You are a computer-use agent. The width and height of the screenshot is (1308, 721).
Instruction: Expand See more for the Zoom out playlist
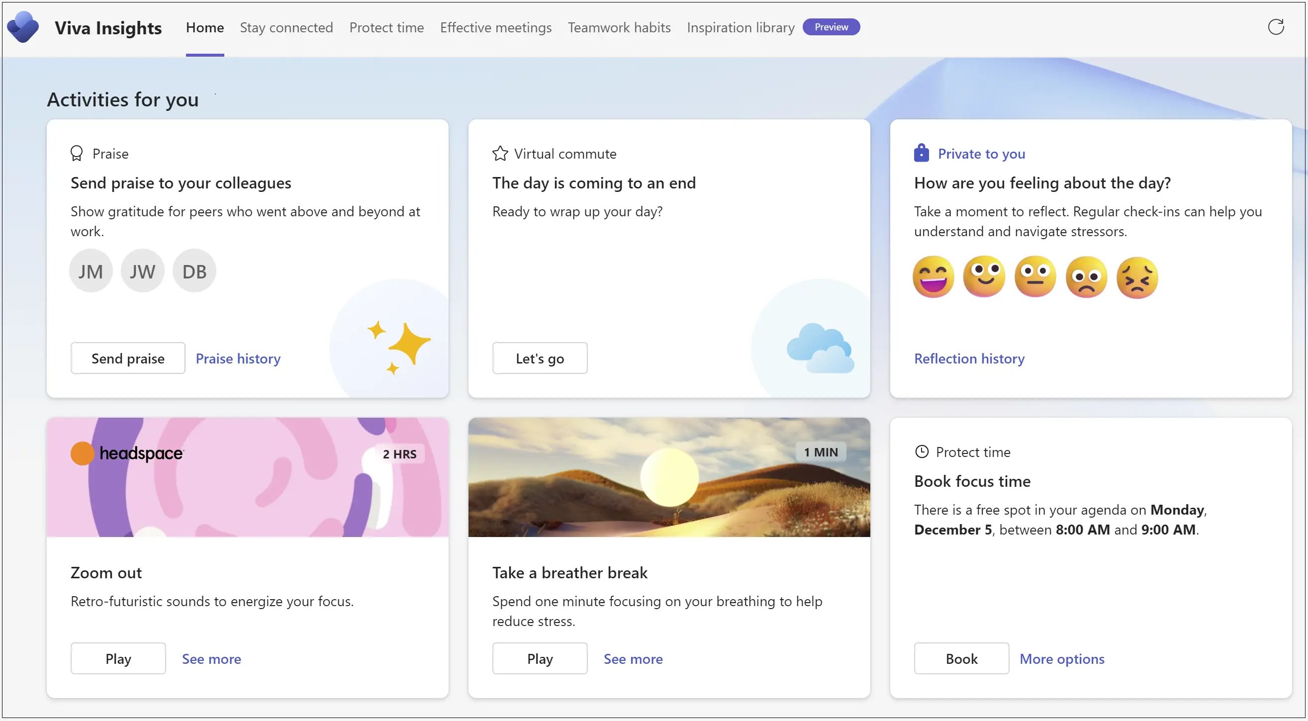[x=211, y=658]
